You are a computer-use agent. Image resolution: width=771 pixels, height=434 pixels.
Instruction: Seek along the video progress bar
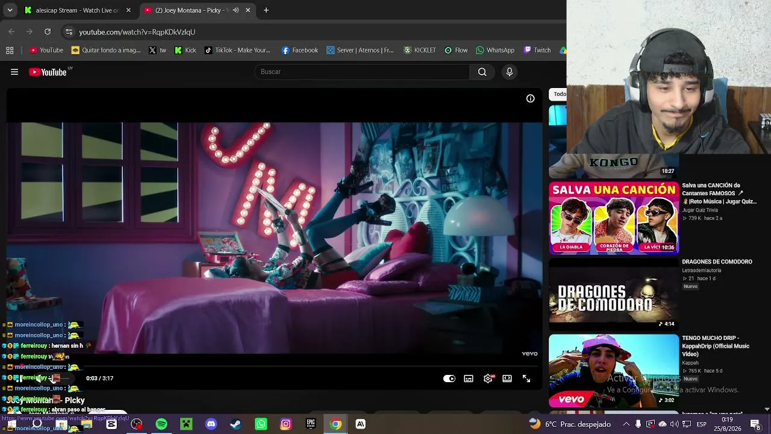click(x=275, y=366)
